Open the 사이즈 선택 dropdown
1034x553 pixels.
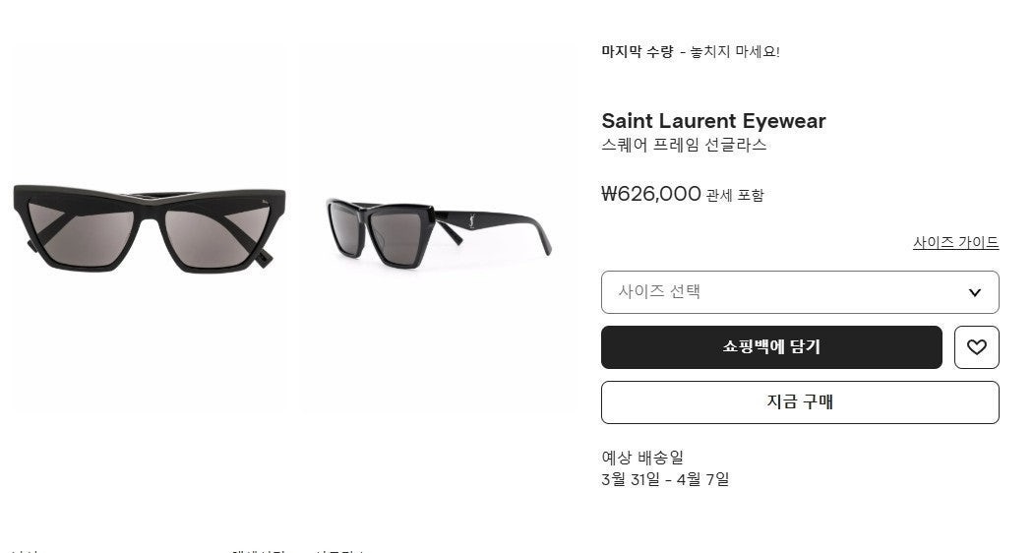[x=800, y=291]
